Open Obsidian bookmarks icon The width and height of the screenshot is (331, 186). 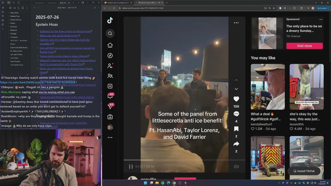pos(18,3)
